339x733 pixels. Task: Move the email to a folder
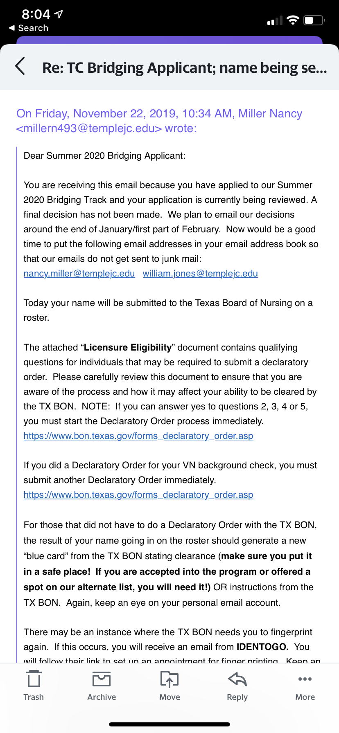pyautogui.click(x=169, y=686)
